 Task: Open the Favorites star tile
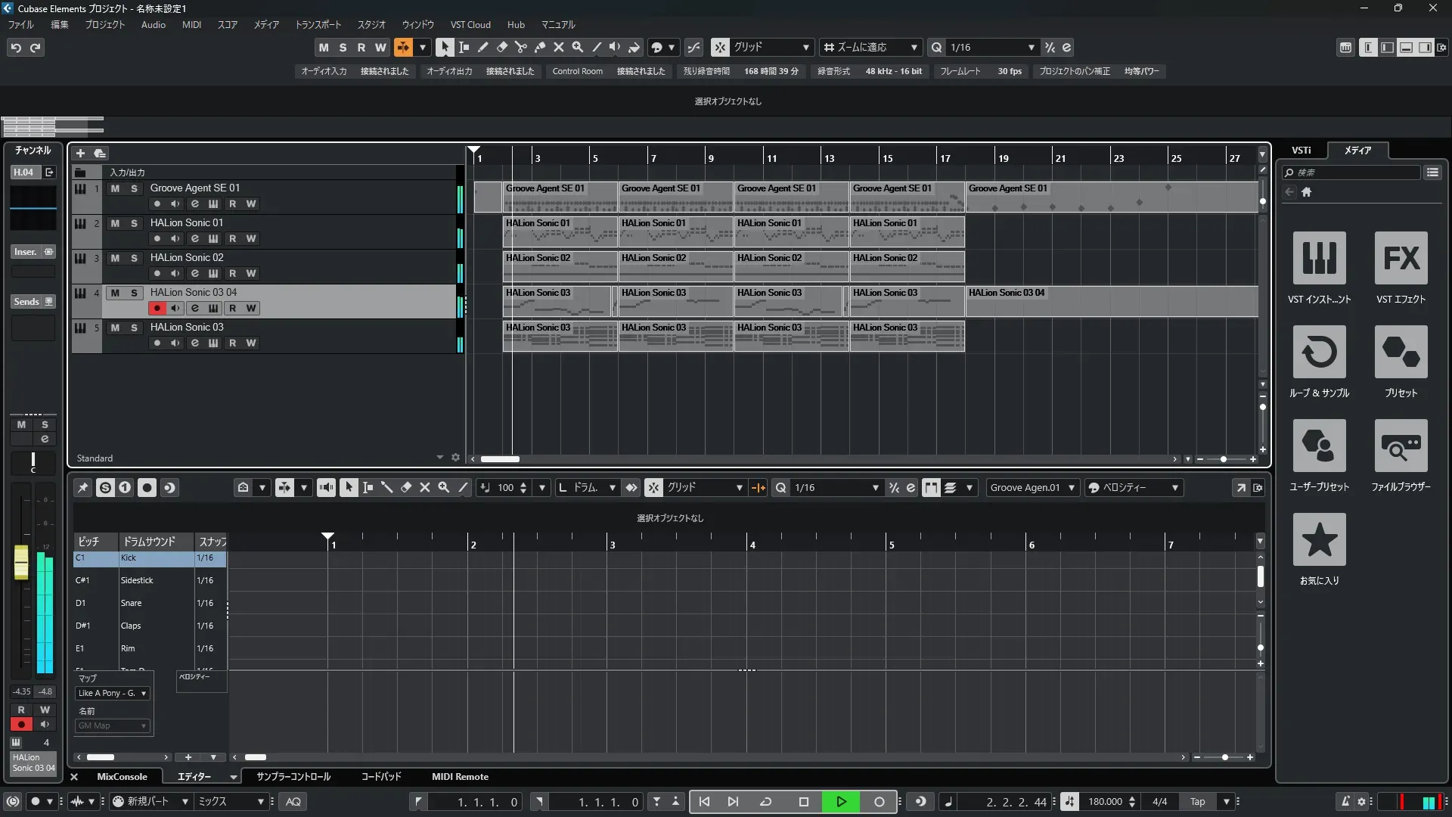(x=1319, y=539)
